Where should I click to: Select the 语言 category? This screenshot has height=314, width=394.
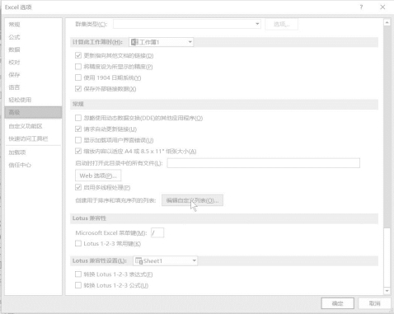pos(33,87)
